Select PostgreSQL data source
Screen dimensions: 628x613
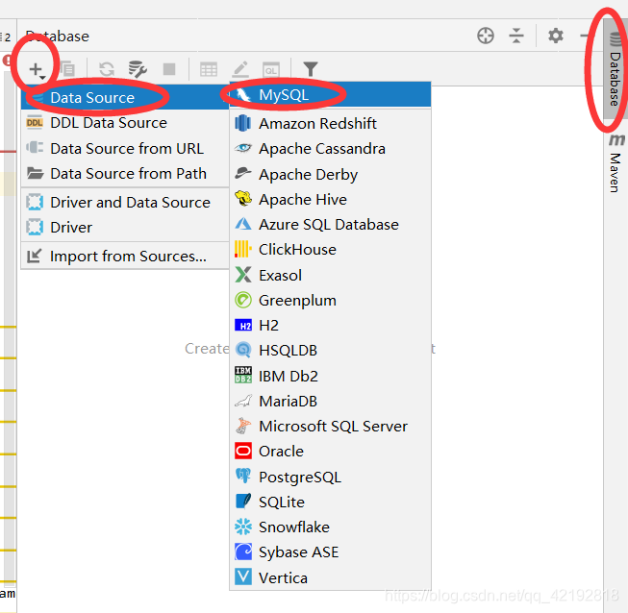click(x=331, y=477)
